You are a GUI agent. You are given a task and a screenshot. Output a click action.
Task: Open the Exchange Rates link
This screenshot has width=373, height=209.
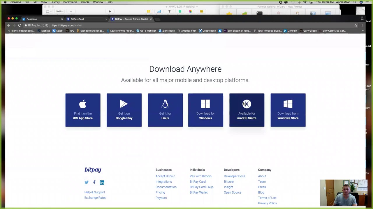click(95, 198)
